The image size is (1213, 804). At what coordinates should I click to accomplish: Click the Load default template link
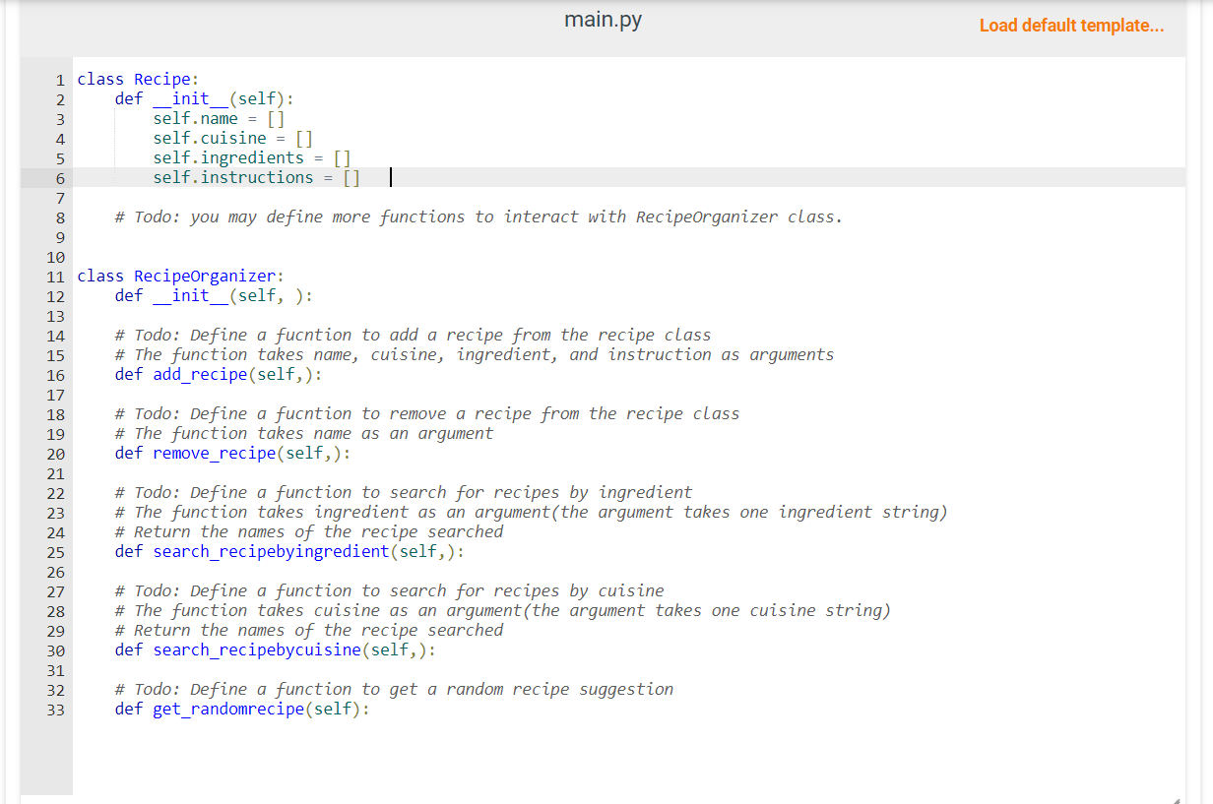[1071, 26]
